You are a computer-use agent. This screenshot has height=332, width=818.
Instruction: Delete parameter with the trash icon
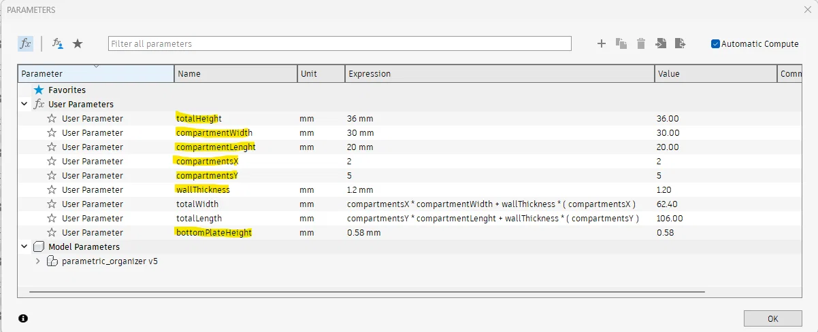pos(640,43)
